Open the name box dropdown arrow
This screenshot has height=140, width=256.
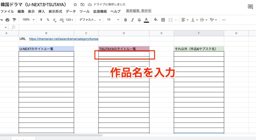click(x=6, y=27)
